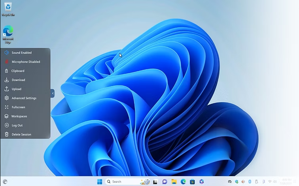
Task: Open the Clipboard panel
Action: coord(17,71)
